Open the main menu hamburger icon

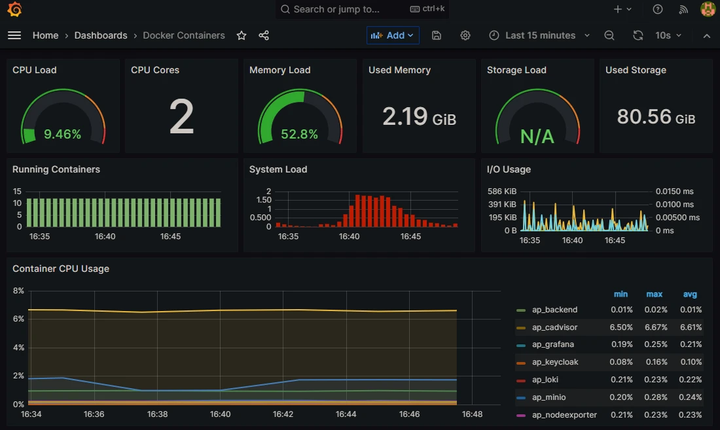point(14,35)
